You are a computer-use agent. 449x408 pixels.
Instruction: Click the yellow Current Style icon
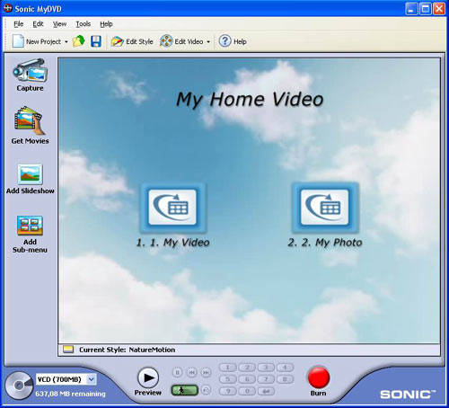click(x=68, y=350)
